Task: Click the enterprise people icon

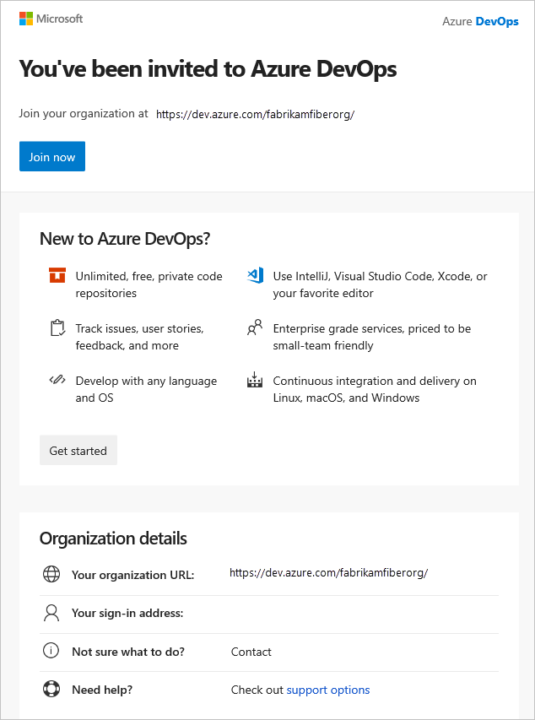Action: 255,328
